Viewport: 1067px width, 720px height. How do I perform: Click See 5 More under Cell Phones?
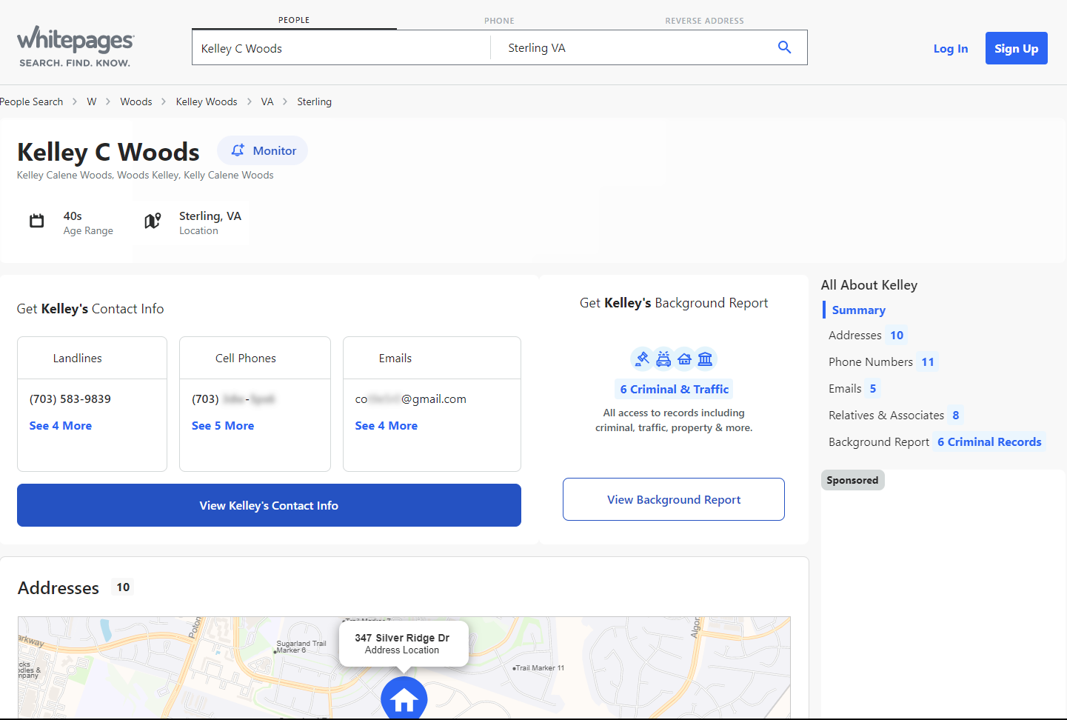223,426
